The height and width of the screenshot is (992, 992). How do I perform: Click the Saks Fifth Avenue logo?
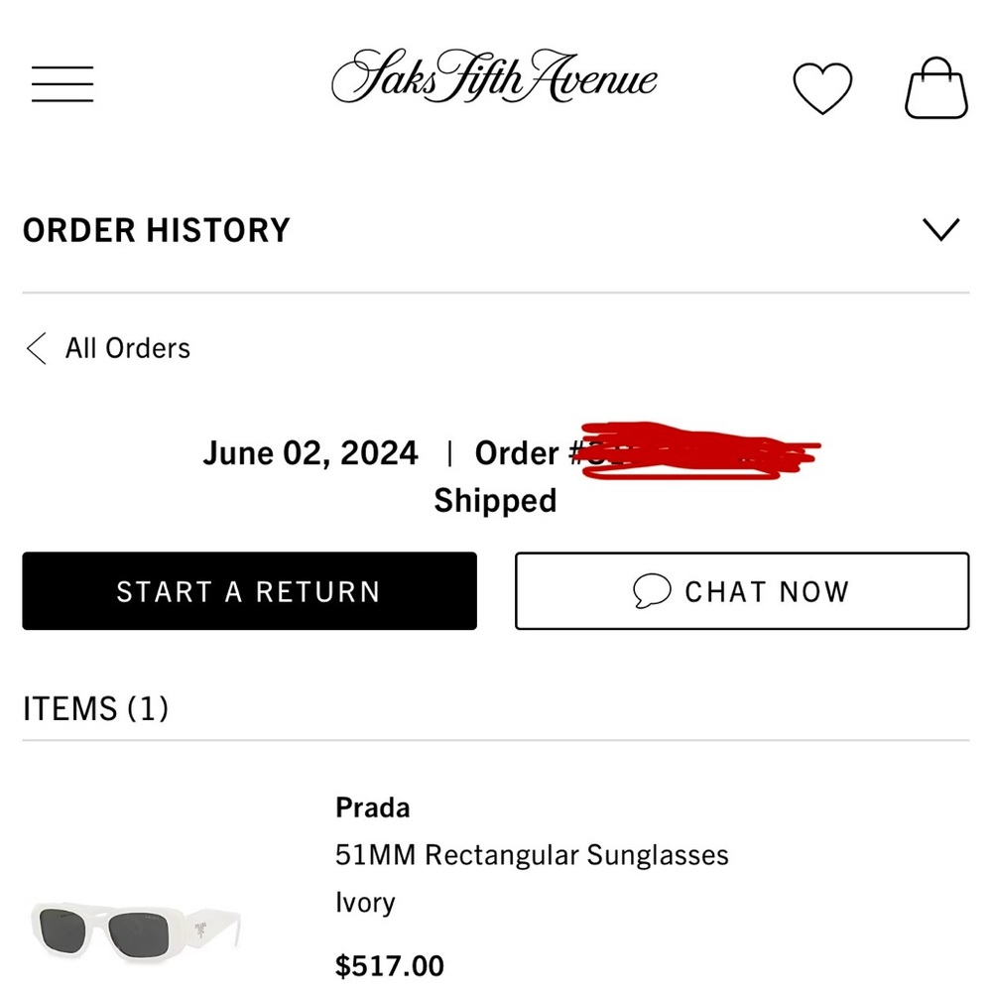point(495,79)
